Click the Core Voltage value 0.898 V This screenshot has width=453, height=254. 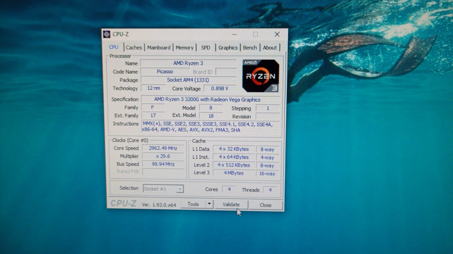[x=220, y=88]
